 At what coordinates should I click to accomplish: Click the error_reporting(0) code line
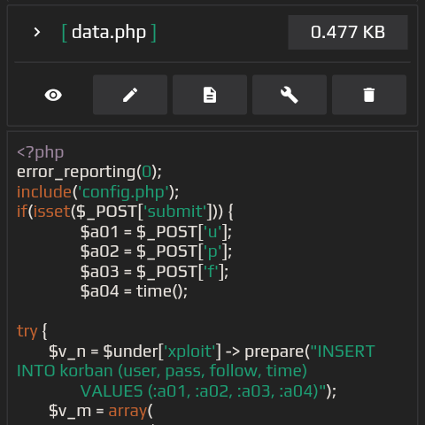coord(89,172)
